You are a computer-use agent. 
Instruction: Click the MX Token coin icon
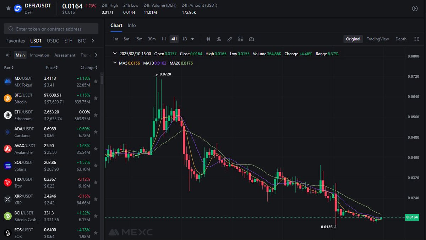pyautogui.click(x=8, y=82)
